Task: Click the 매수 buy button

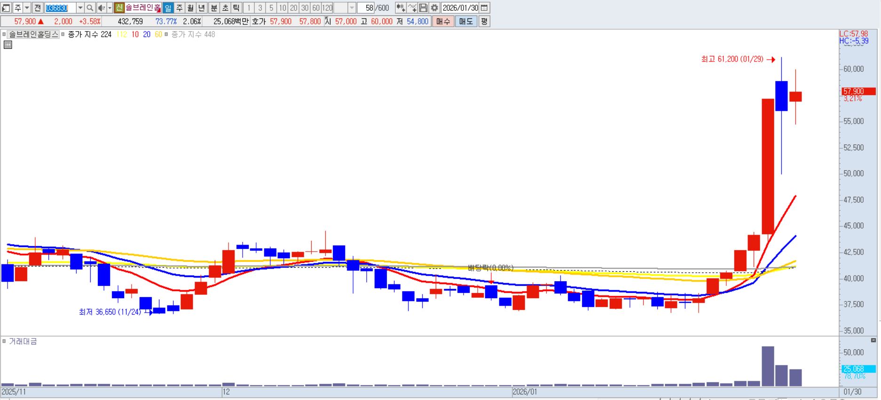Action: click(x=443, y=22)
